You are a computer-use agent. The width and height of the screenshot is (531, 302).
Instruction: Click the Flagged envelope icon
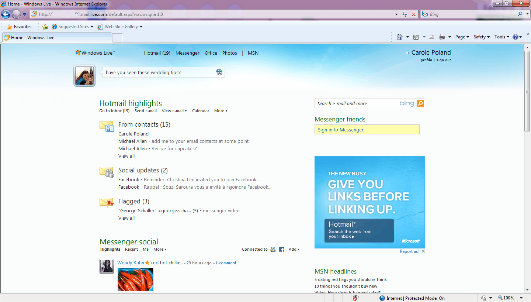click(x=107, y=202)
